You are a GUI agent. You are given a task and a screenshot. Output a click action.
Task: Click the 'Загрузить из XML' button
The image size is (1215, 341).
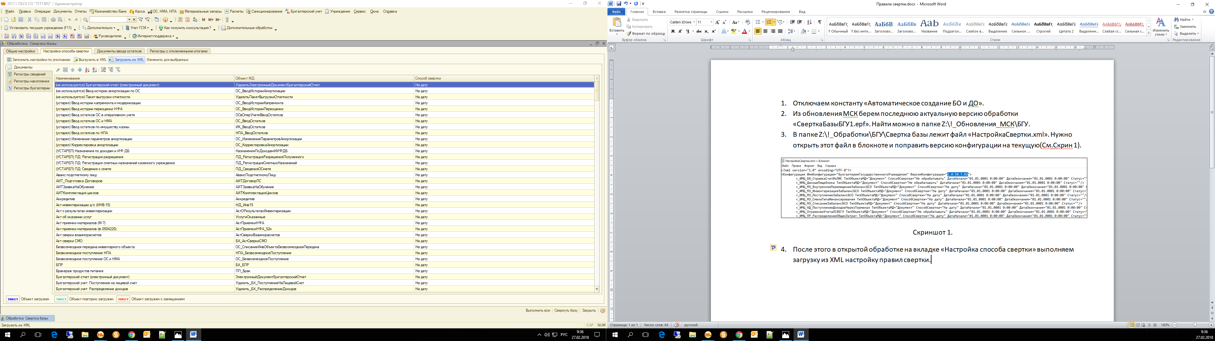[127, 60]
